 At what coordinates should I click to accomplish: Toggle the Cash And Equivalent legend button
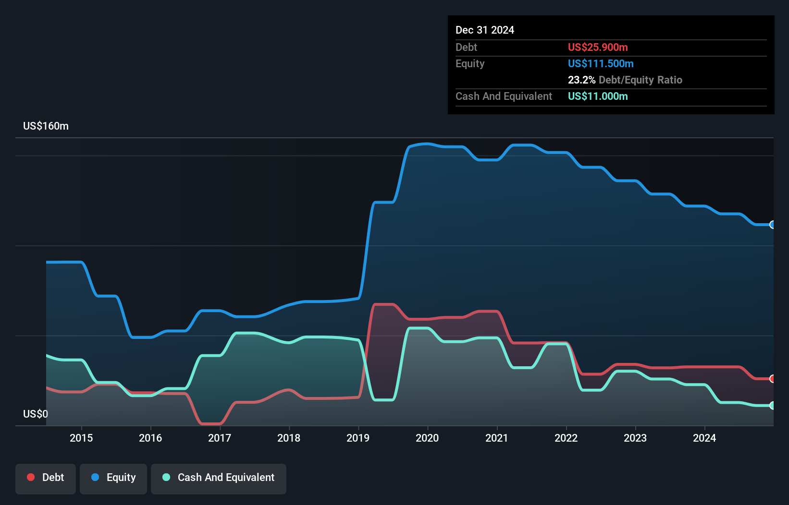[219, 479]
